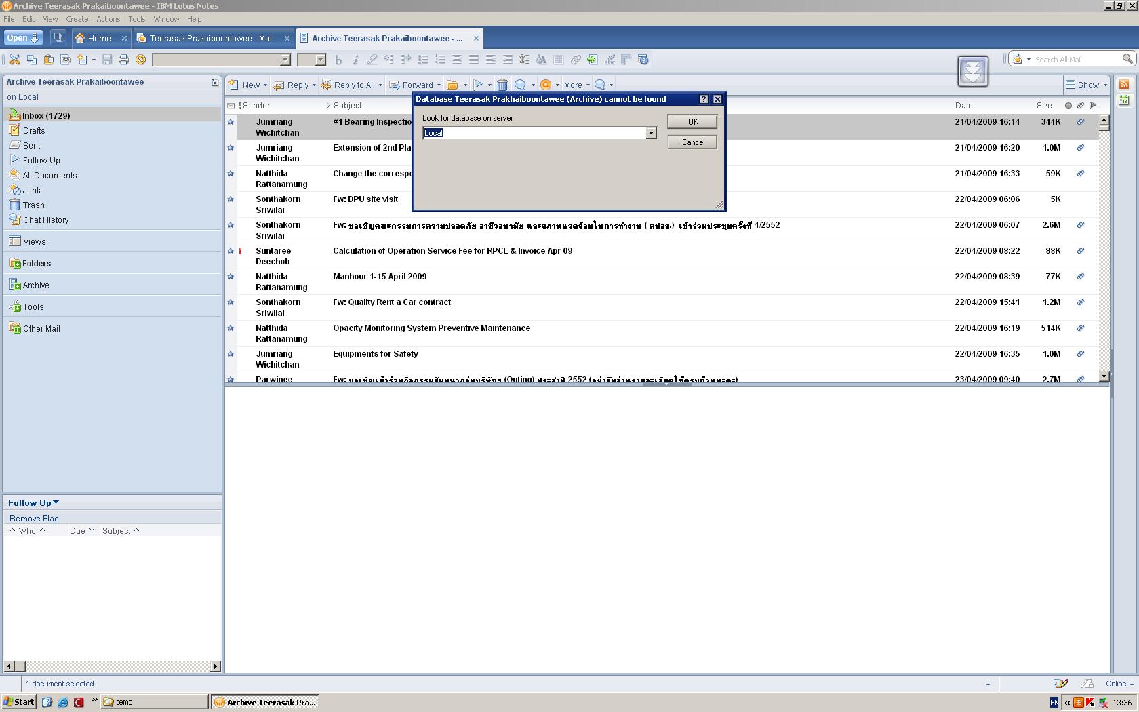Expand the Reply to All dropdown arrow
1139x712 pixels.
[x=380, y=85]
